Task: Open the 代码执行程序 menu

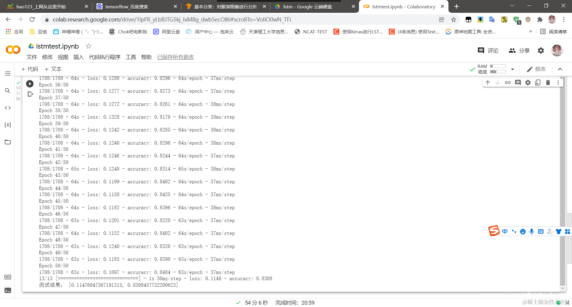Action: 105,57
